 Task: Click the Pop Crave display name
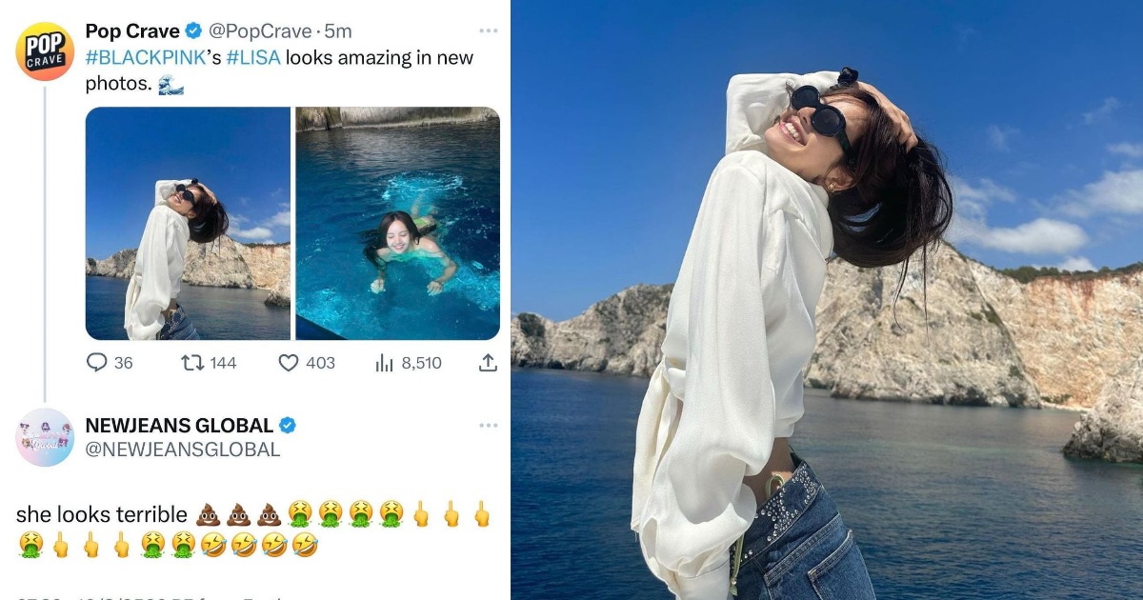[x=132, y=31]
